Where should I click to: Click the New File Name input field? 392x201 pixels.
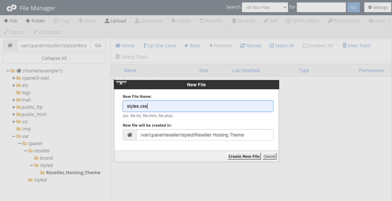198,106
